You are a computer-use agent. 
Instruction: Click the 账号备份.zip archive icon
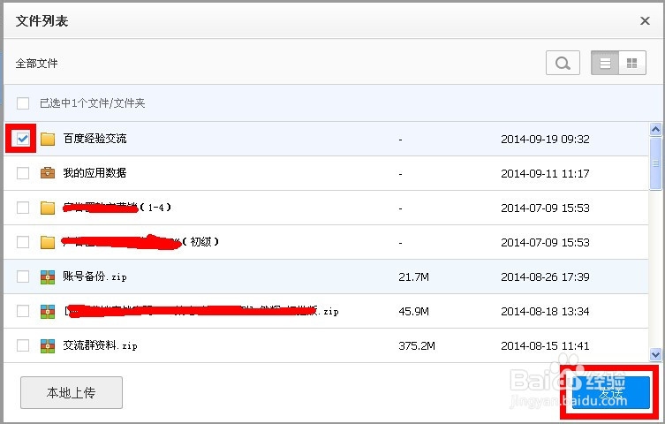pos(48,276)
